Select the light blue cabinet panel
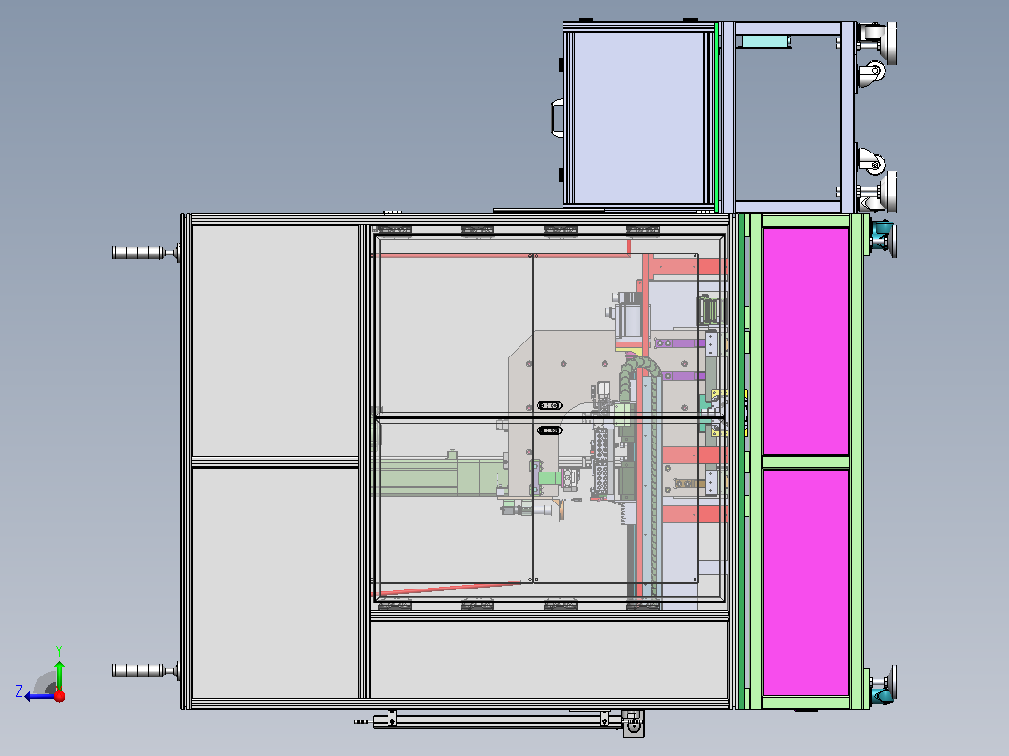 [638, 117]
